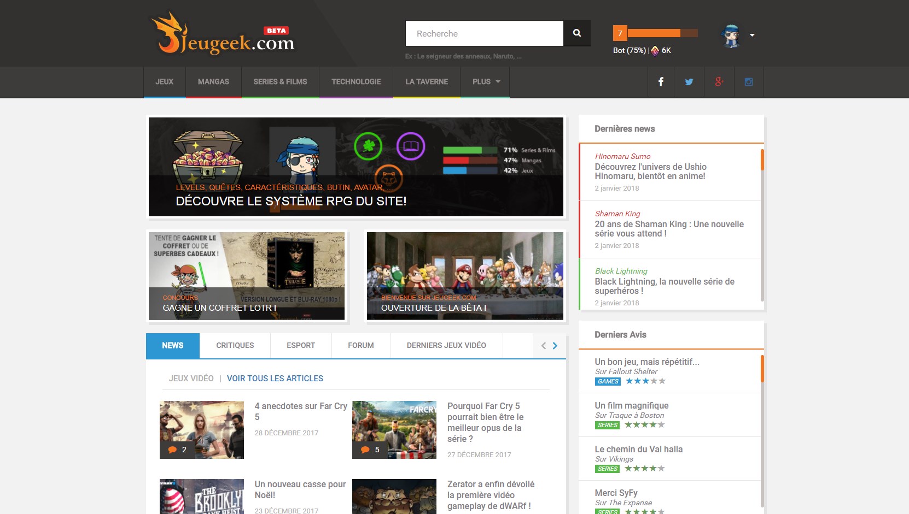This screenshot has width=909, height=514.
Task: Switch to the FORUM tab
Action: 361,346
